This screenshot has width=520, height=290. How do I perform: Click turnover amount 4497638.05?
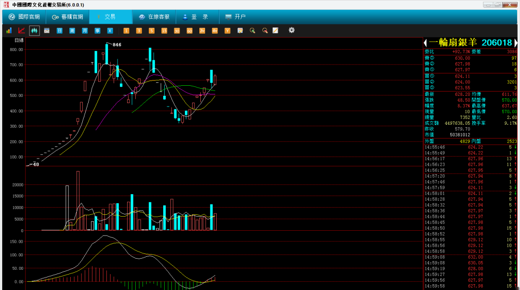coord(457,123)
